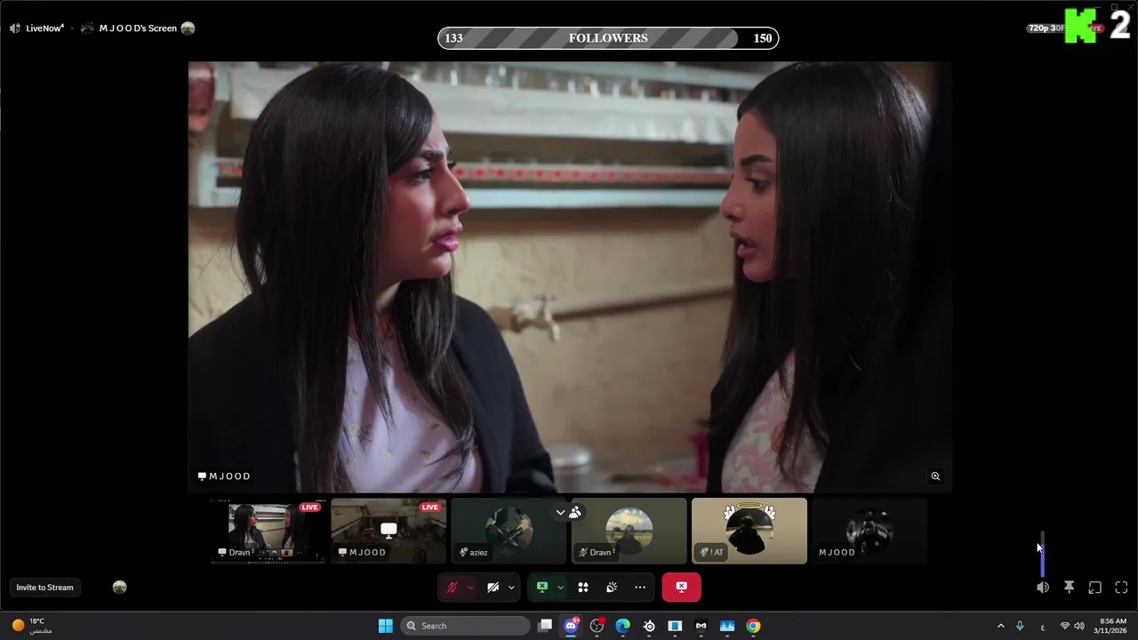The image size is (1138, 640).
Task: Open the weather widget showing 18°C
Action: coord(30,626)
